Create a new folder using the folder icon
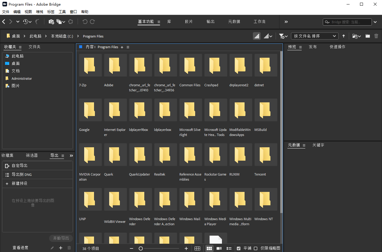Image resolution: width=382 pixels, height=252 pixels. click(367, 36)
